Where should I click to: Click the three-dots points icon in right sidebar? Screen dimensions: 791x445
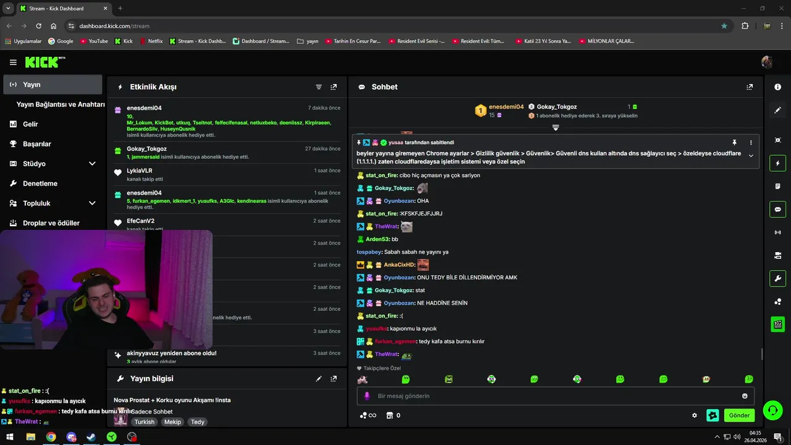coord(777,302)
